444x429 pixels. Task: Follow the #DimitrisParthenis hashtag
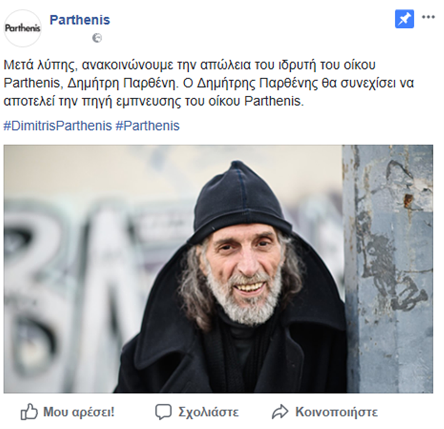coord(58,125)
